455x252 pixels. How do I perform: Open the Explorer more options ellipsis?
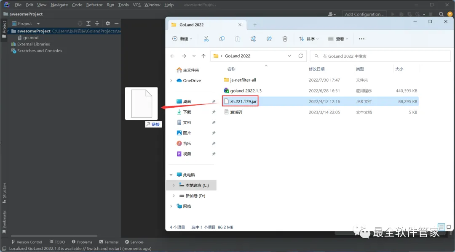click(x=361, y=39)
